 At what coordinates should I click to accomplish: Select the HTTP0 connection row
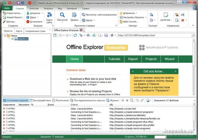tap(97, 109)
